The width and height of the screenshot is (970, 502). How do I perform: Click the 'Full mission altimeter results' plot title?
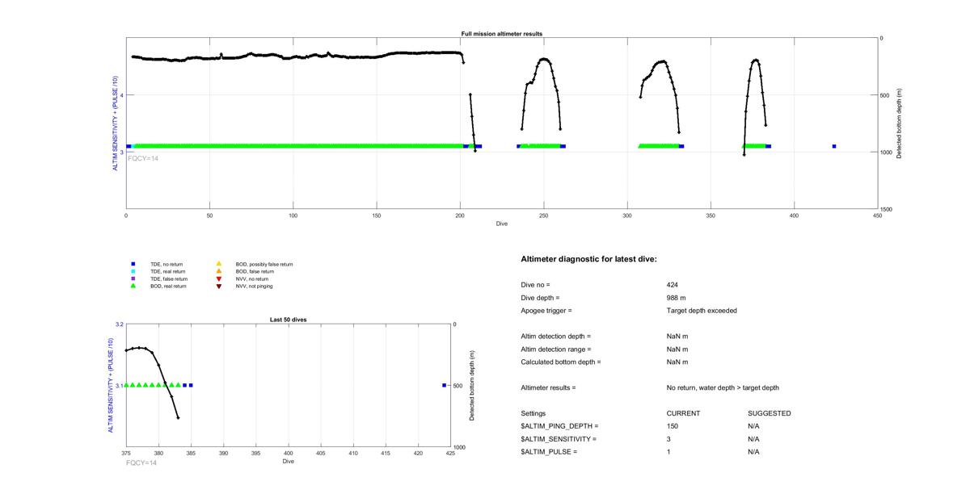(502, 34)
